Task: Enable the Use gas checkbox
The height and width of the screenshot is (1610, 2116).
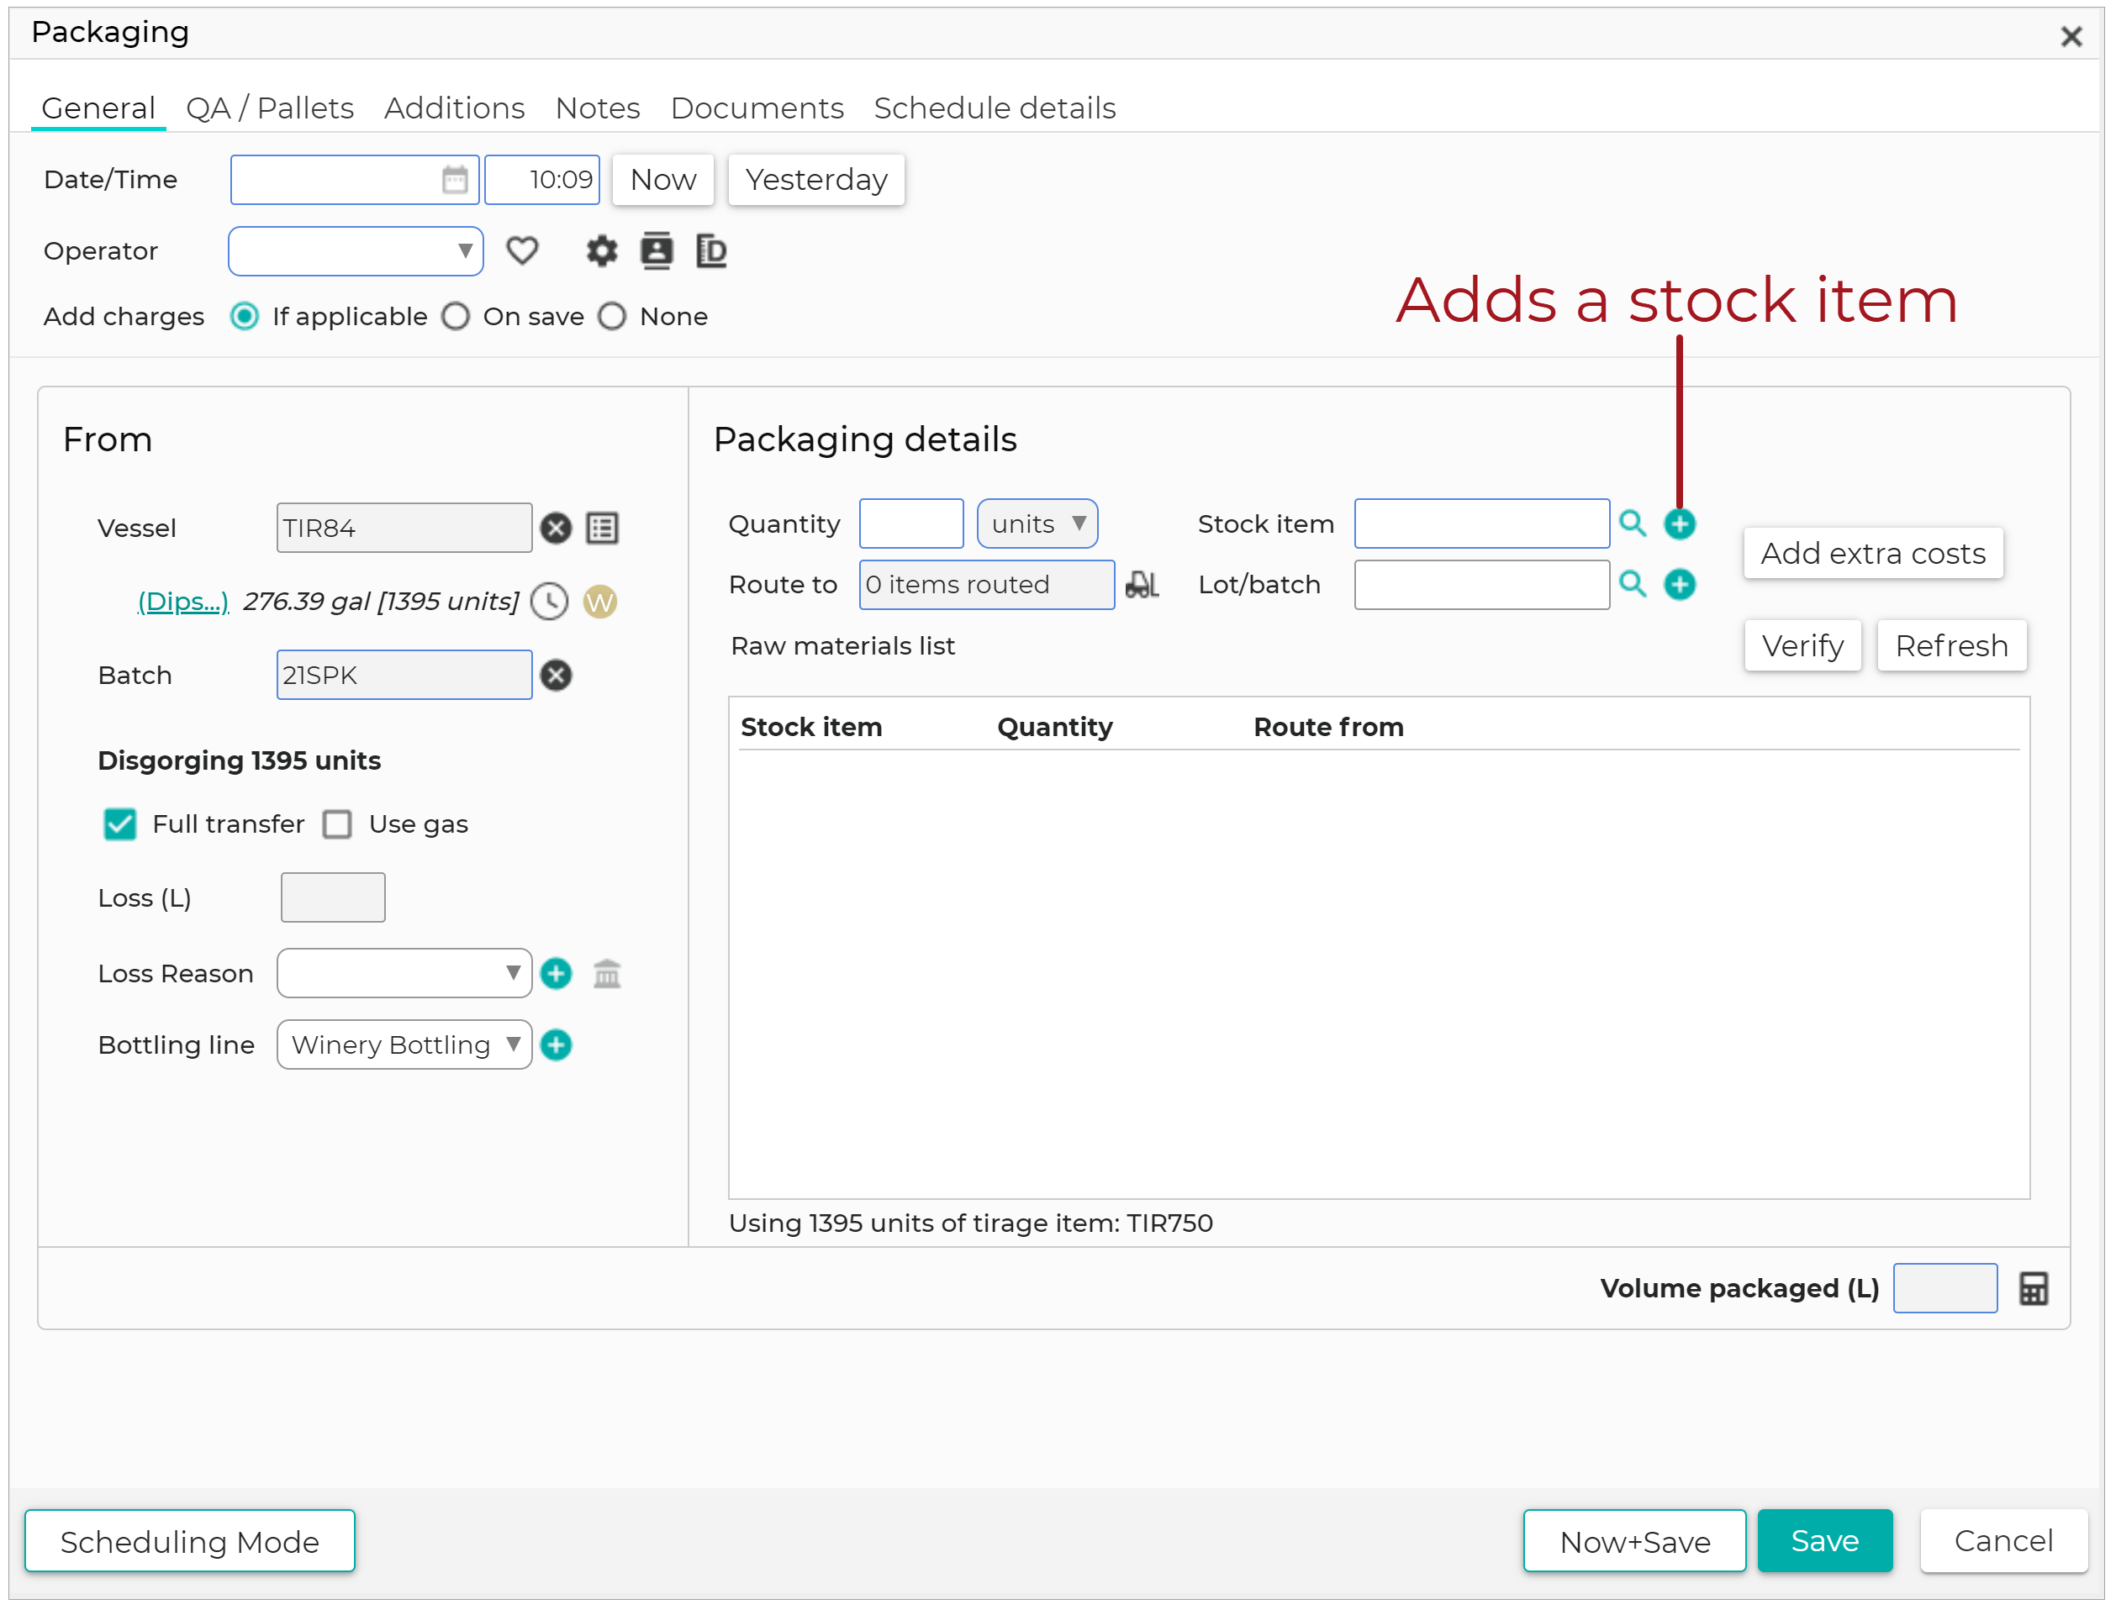Action: 337,824
